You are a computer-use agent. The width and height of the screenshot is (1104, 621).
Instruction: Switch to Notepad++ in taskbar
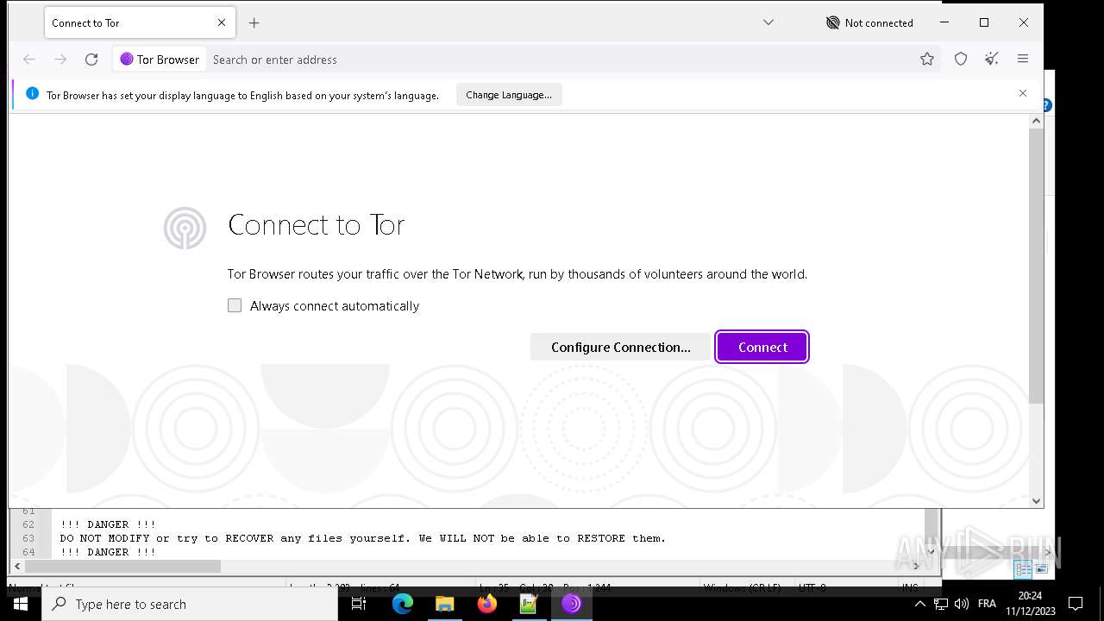tap(529, 604)
